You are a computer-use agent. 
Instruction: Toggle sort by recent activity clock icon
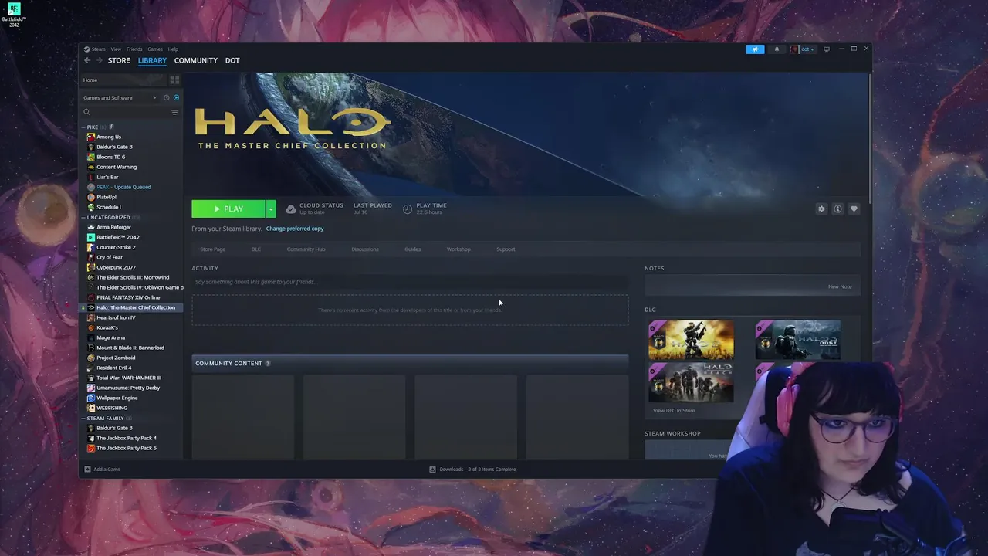point(166,98)
